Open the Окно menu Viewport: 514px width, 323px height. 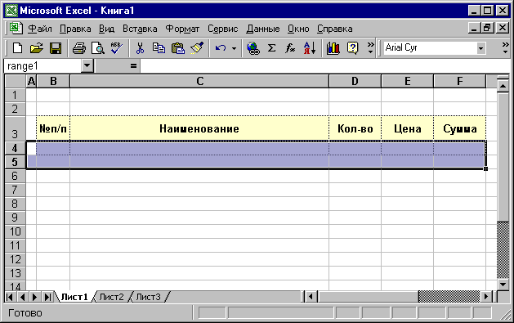(298, 29)
